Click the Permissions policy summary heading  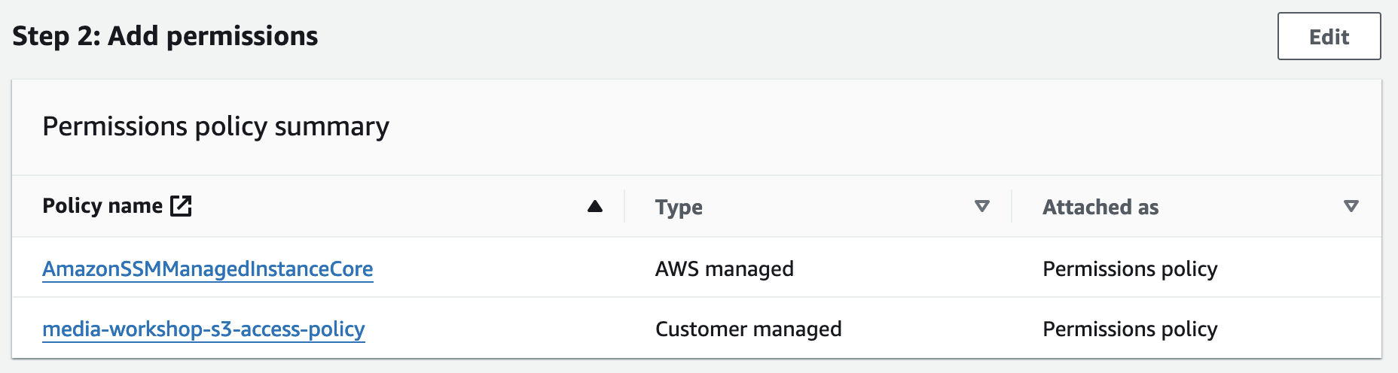215,126
